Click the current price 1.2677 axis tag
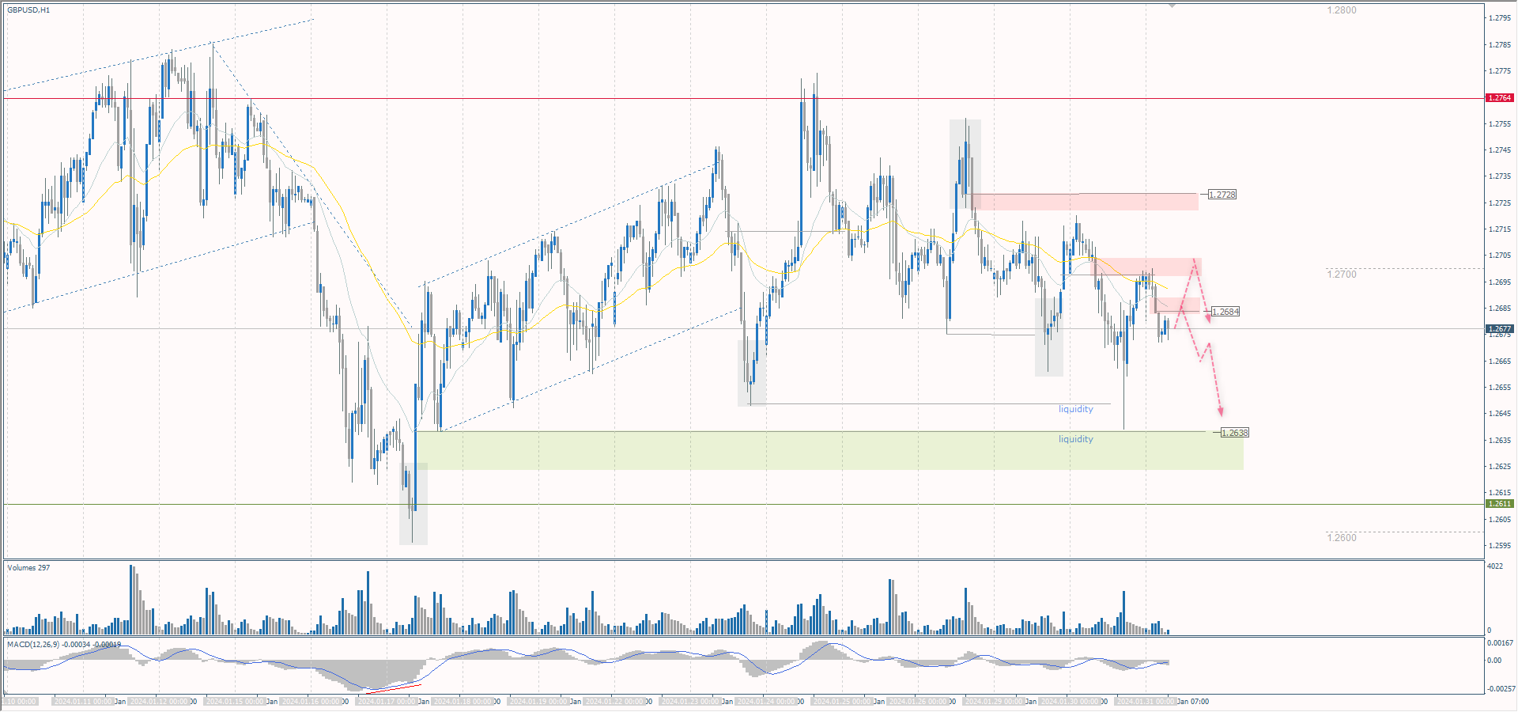 coord(1500,328)
